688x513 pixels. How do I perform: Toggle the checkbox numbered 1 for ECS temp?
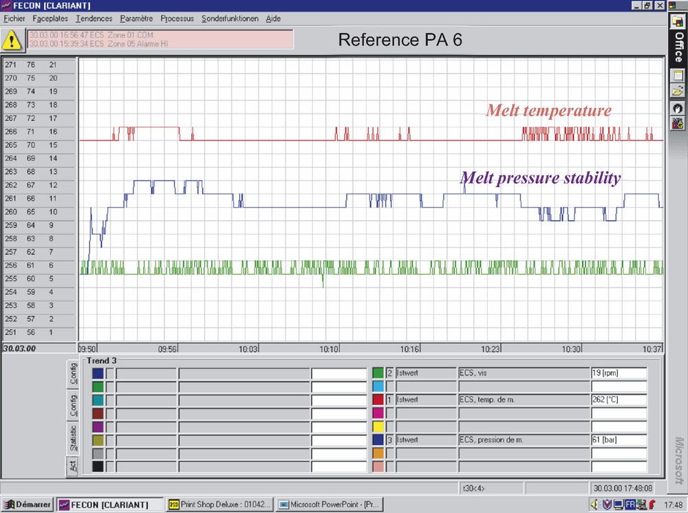389,400
